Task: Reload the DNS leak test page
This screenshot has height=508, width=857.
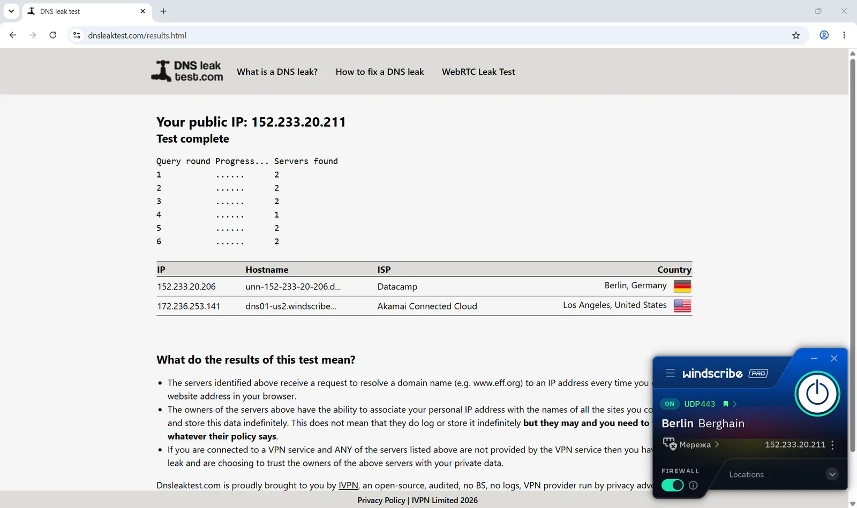Action: pos(53,35)
